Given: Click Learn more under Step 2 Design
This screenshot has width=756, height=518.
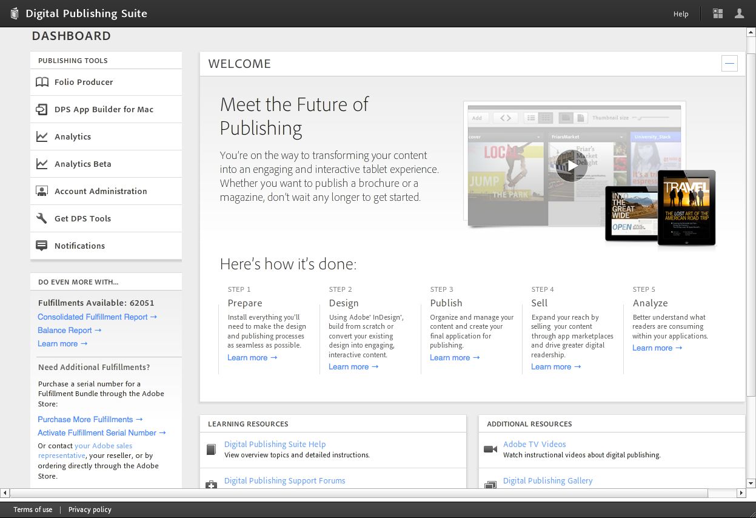Looking at the screenshot, I should tap(353, 366).
